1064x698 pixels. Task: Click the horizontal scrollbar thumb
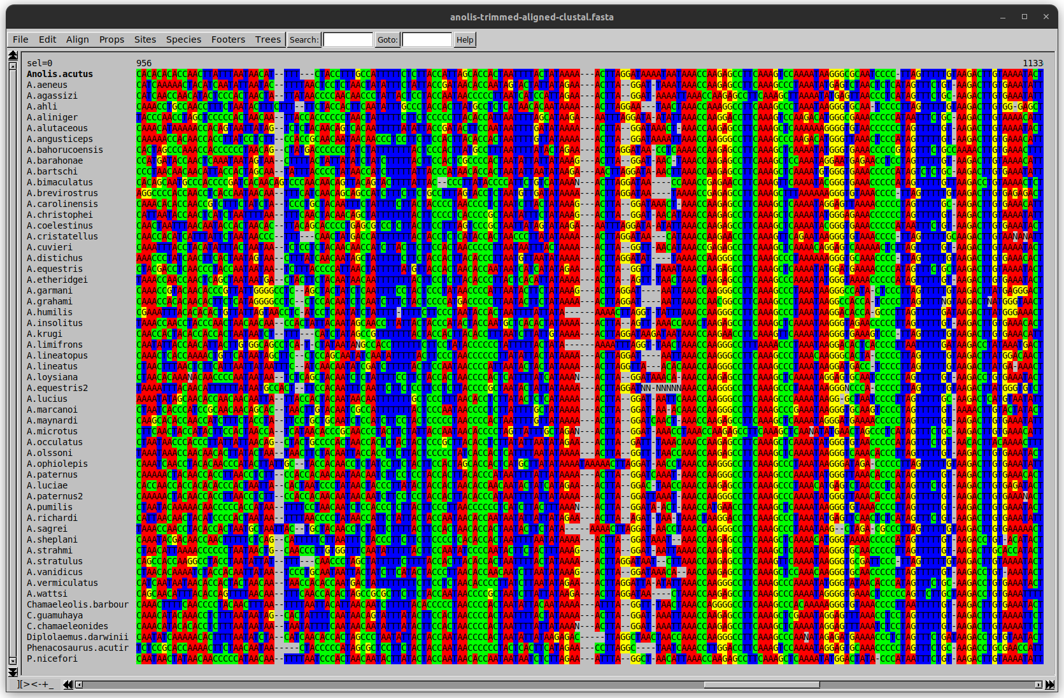pyautogui.click(x=762, y=685)
